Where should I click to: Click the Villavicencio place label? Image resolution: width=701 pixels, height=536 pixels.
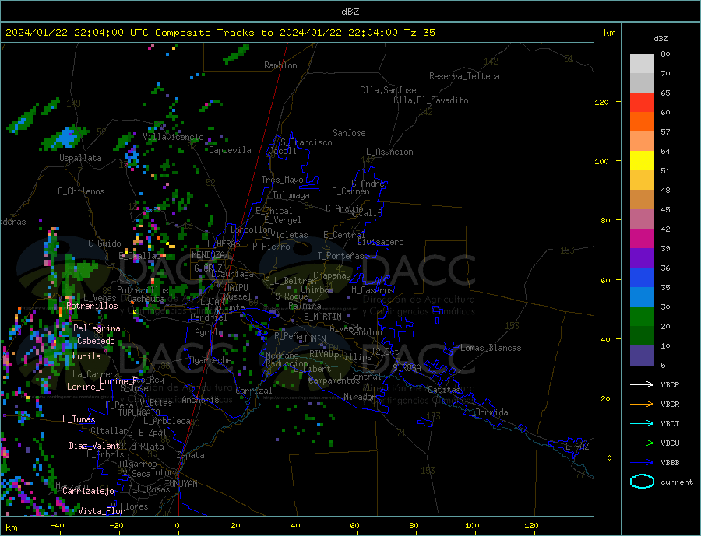(x=173, y=137)
